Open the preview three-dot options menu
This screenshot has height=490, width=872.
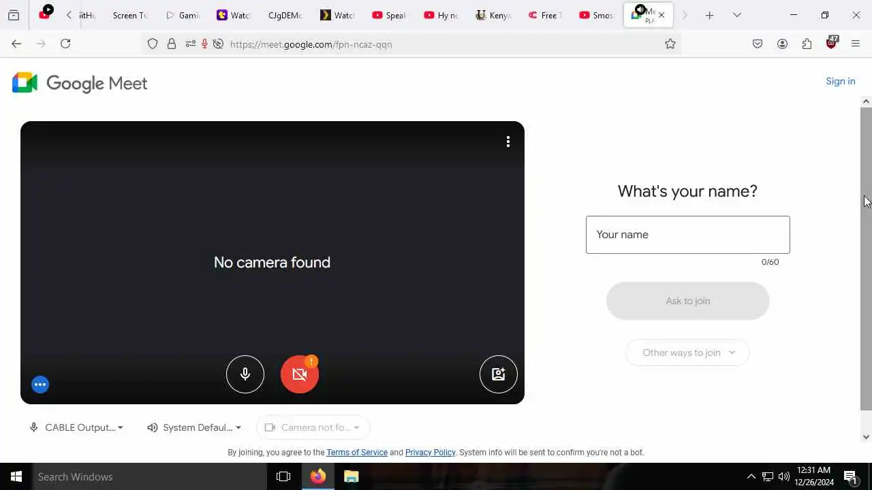[x=508, y=142]
